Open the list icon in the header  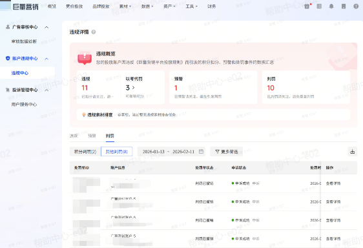[319, 6]
